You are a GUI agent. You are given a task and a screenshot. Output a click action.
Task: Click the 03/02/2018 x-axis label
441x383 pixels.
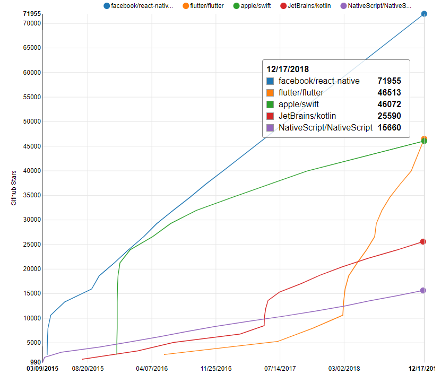pos(344,368)
